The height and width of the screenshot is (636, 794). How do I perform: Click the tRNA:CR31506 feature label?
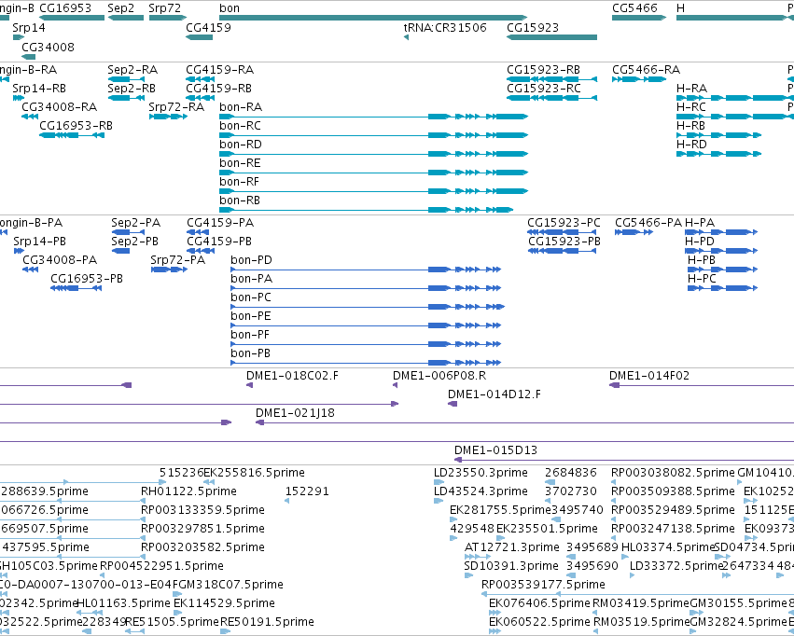(445, 27)
